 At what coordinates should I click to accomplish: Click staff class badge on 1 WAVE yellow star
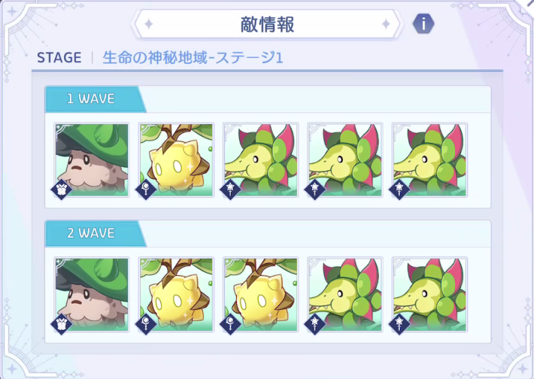146,189
